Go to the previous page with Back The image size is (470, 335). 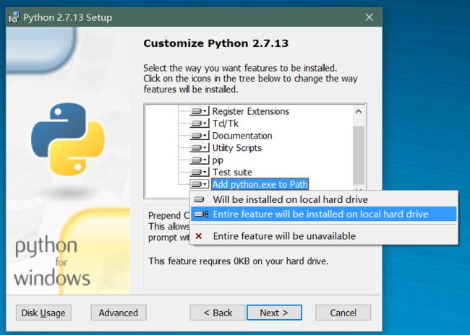218,313
